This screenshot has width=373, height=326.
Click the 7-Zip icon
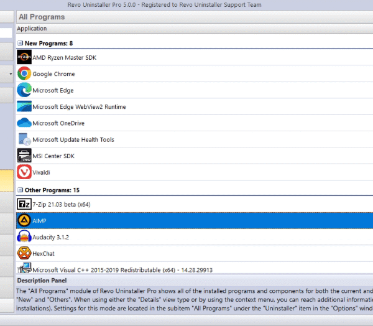24,204
